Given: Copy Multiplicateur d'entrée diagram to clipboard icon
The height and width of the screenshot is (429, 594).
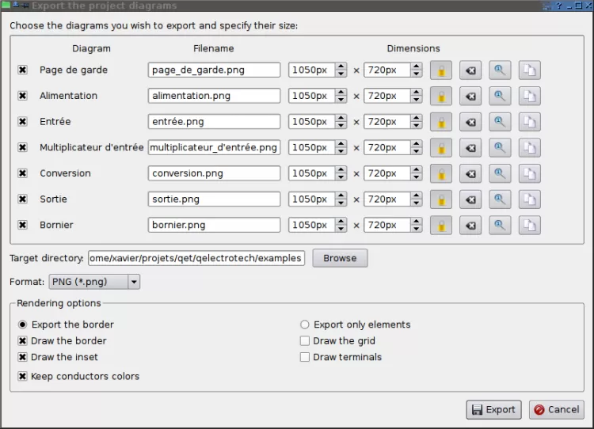Looking at the screenshot, I should [x=529, y=148].
